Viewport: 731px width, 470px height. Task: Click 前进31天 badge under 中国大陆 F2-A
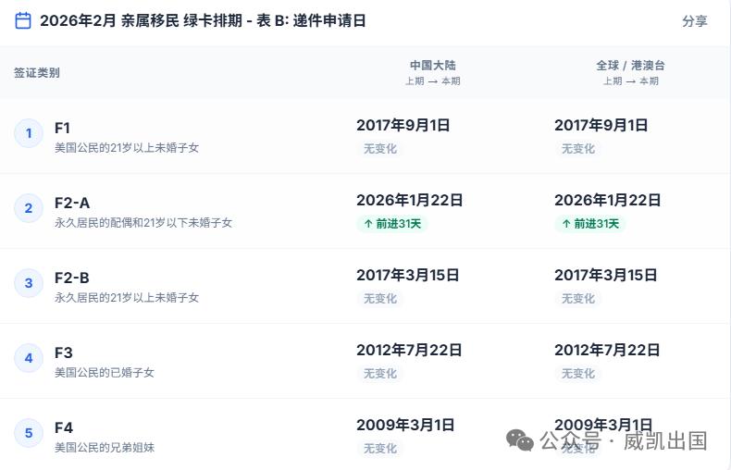(x=392, y=223)
